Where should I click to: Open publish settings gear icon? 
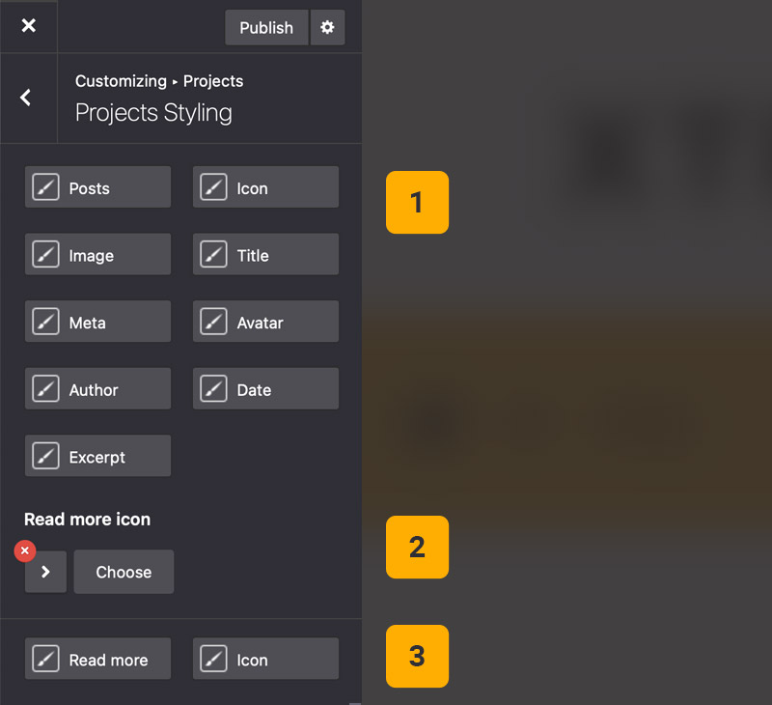point(327,28)
